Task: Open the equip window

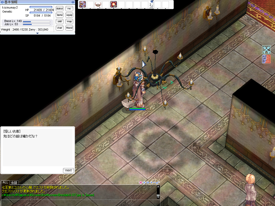Action: click(69, 15)
